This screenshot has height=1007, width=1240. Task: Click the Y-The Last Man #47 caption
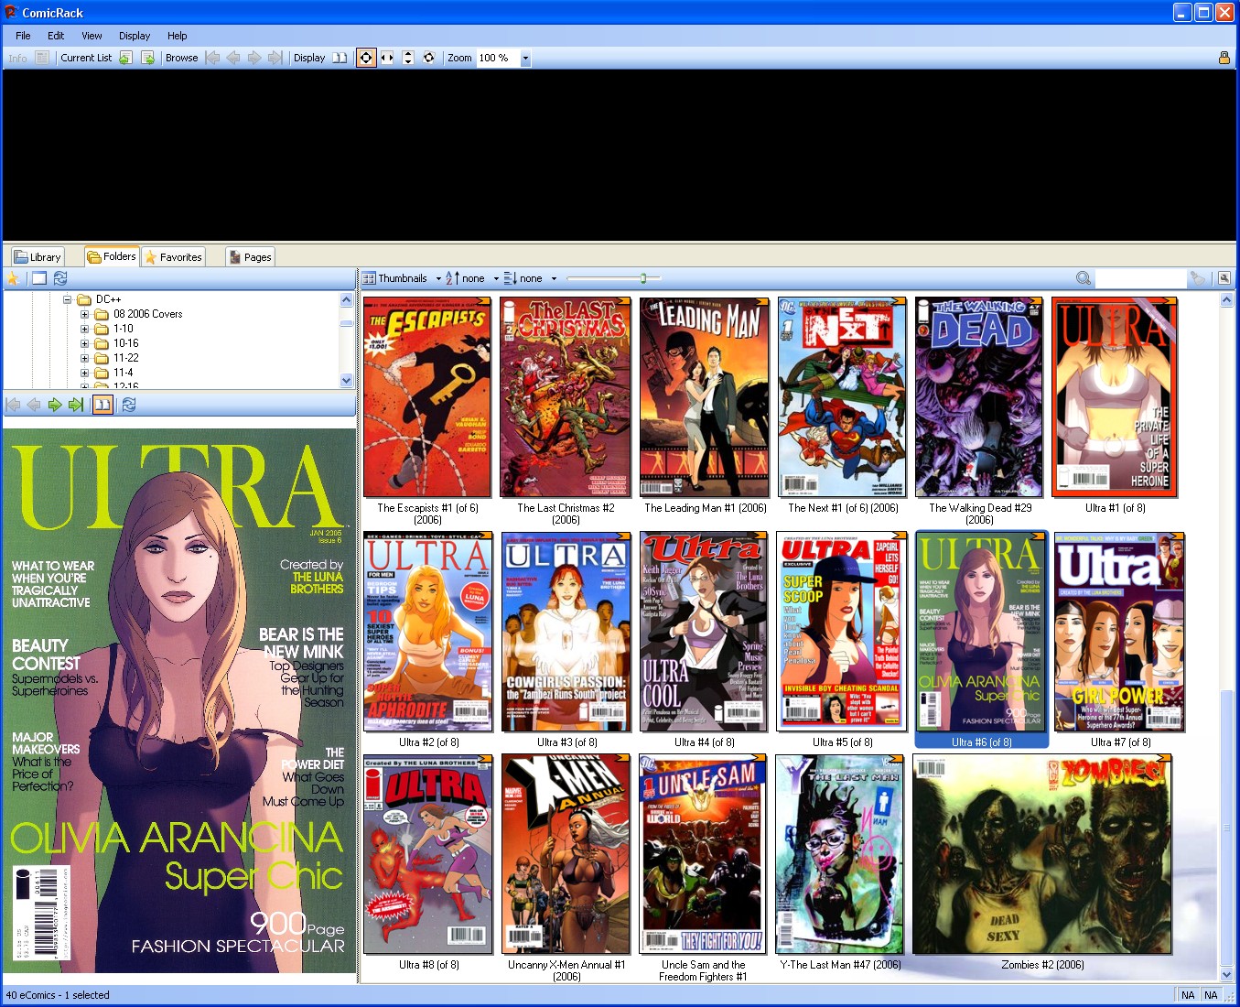(840, 965)
